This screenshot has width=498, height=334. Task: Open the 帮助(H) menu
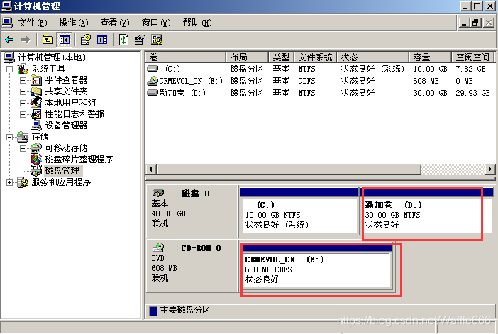(197, 23)
